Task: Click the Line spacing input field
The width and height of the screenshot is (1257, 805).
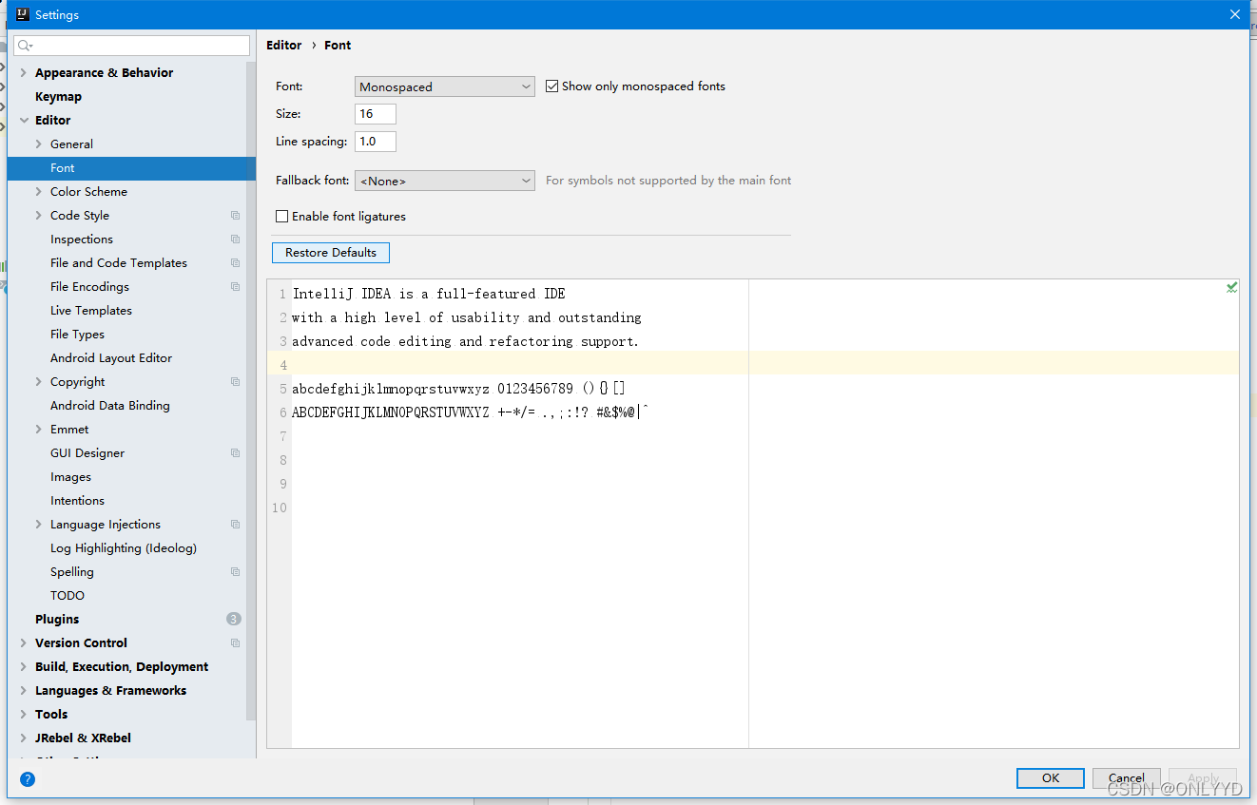Action: 376,142
